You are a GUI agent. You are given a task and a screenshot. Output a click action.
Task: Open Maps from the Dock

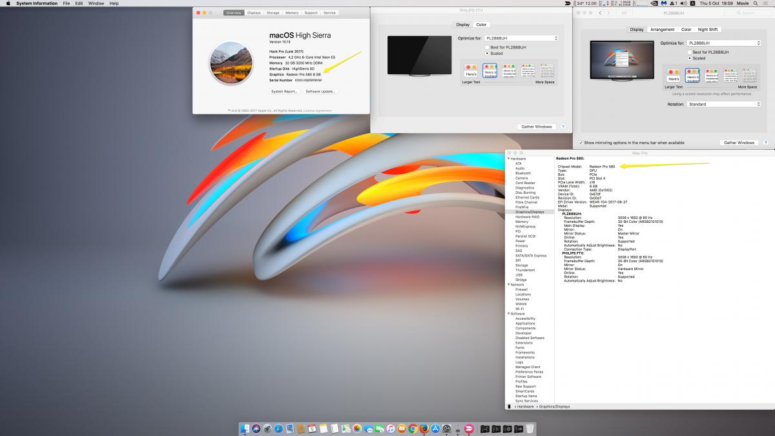346,428
